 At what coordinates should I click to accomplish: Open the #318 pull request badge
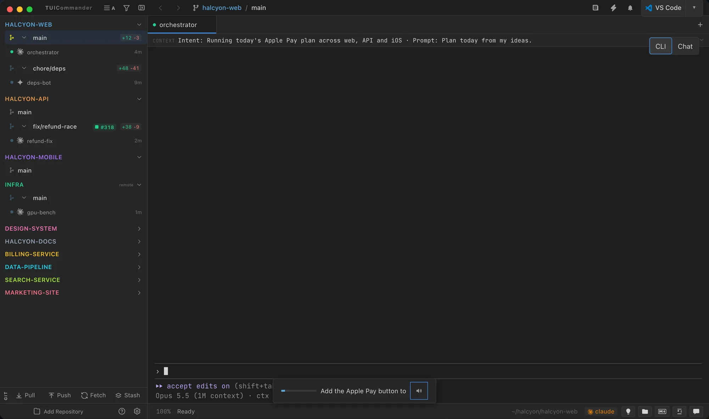104,127
